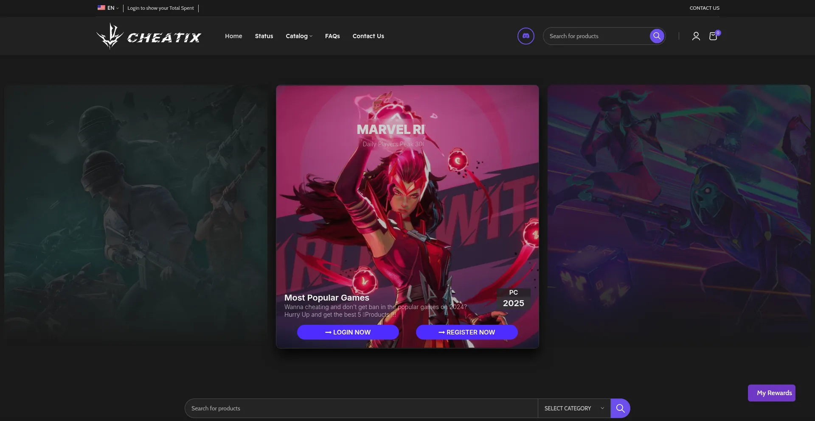Go to the Home page

point(233,36)
